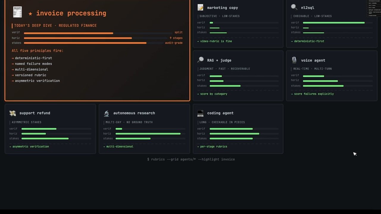Click the rubrics grid command line text

coord(191,159)
